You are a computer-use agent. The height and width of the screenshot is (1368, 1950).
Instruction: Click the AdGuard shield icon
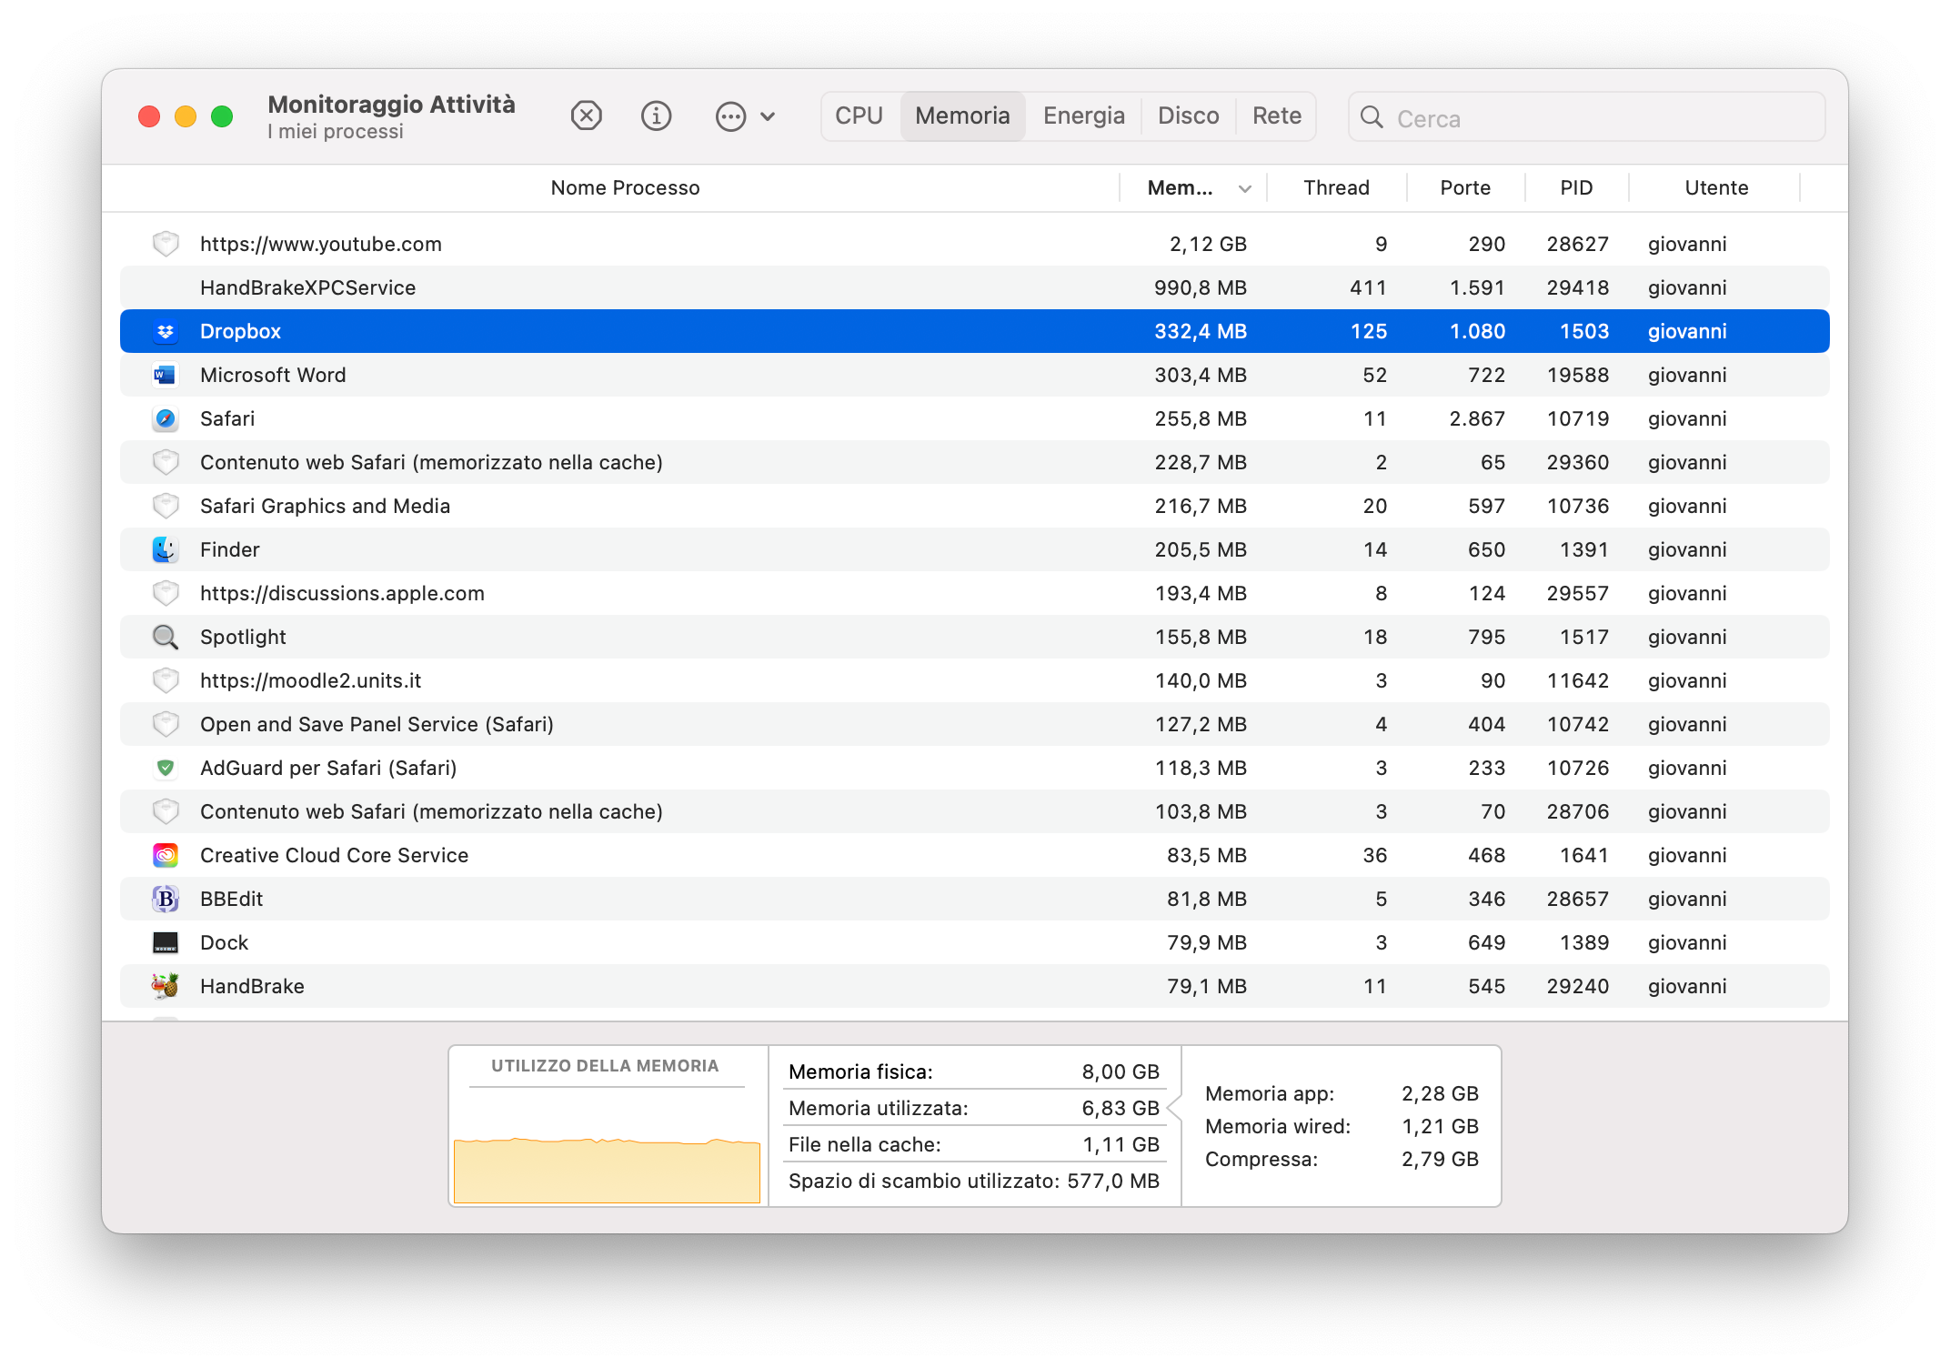coord(166,768)
